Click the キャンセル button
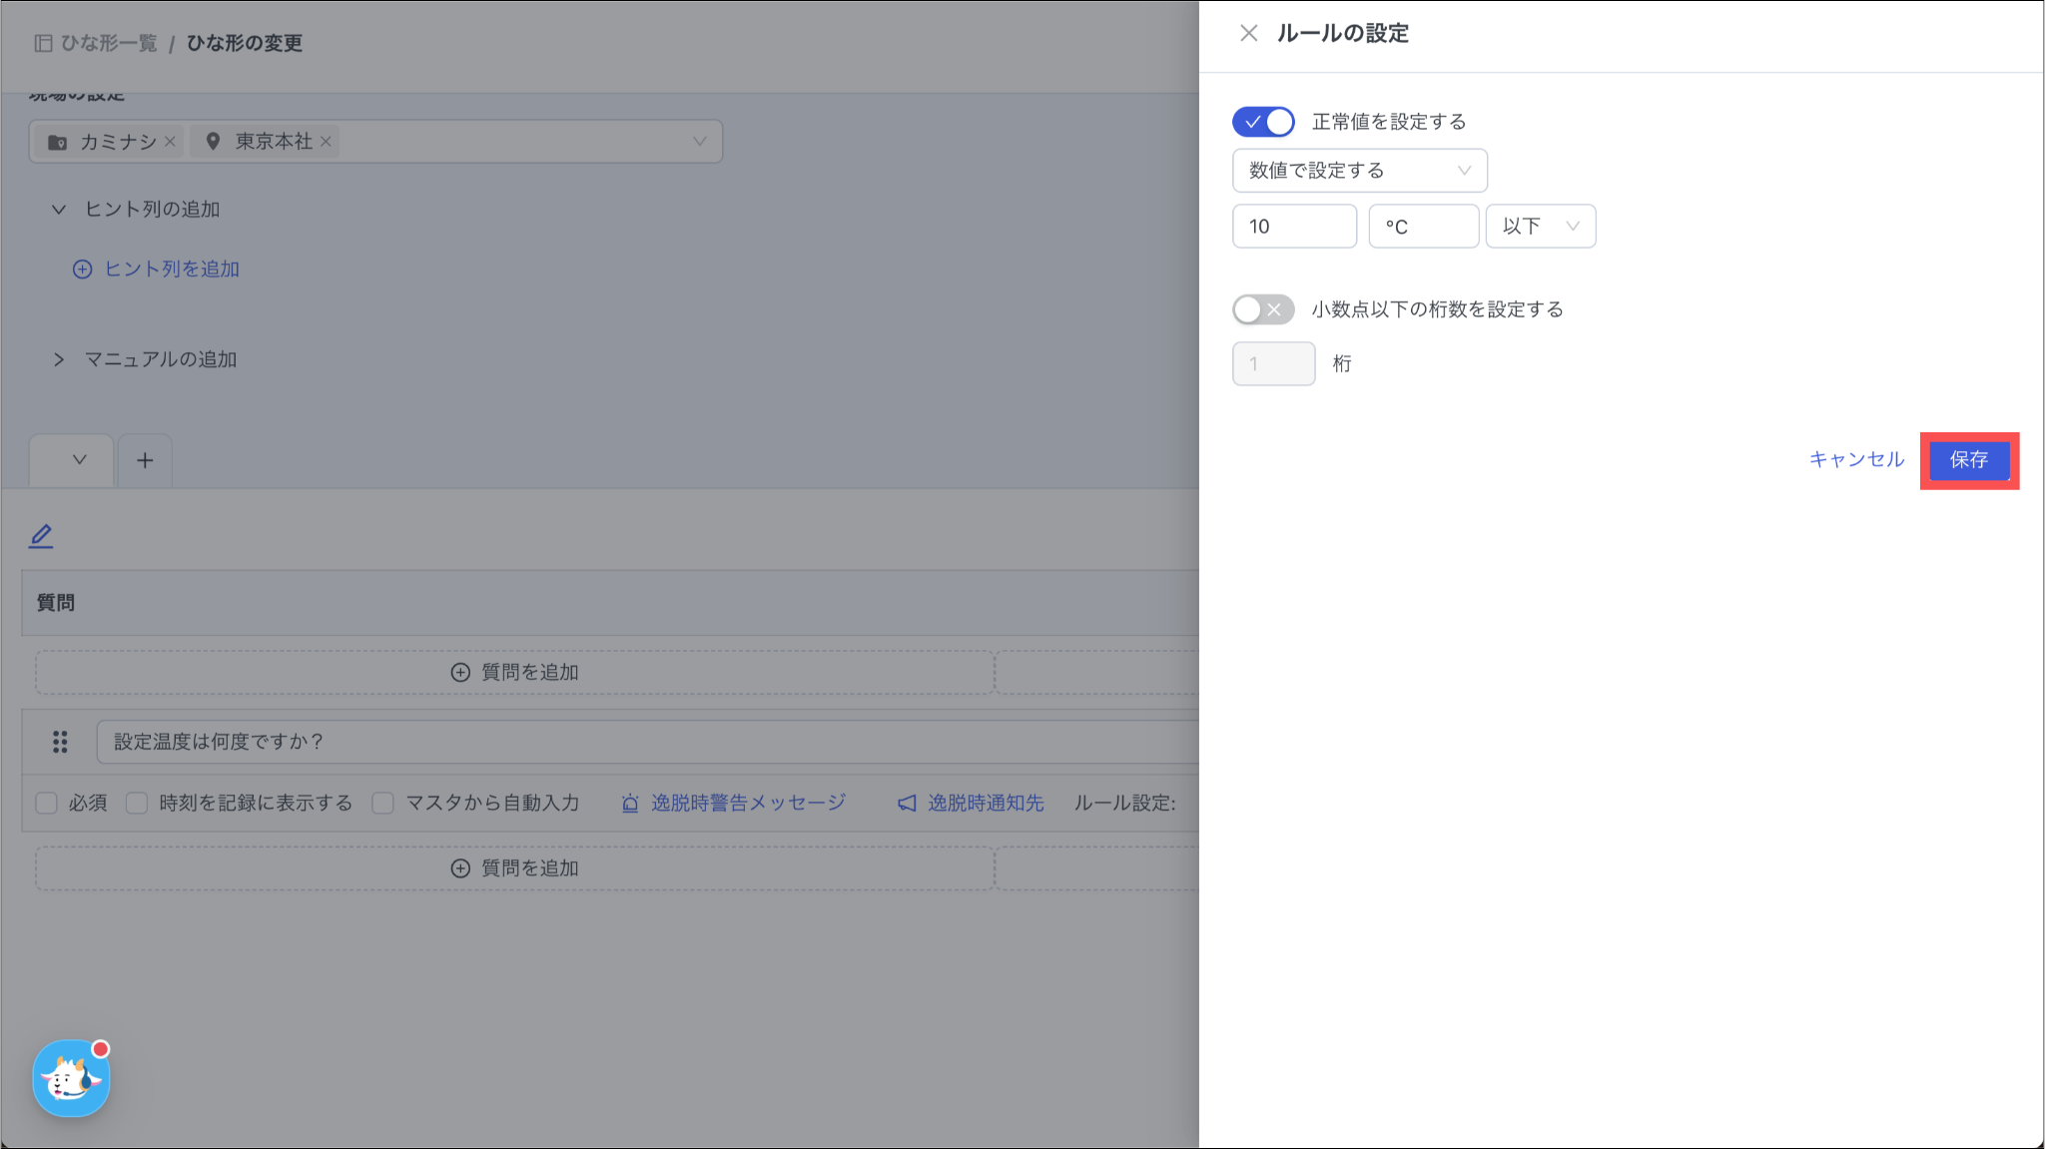This screenshot has width=2045, height=1149. tap(1856, 459)
